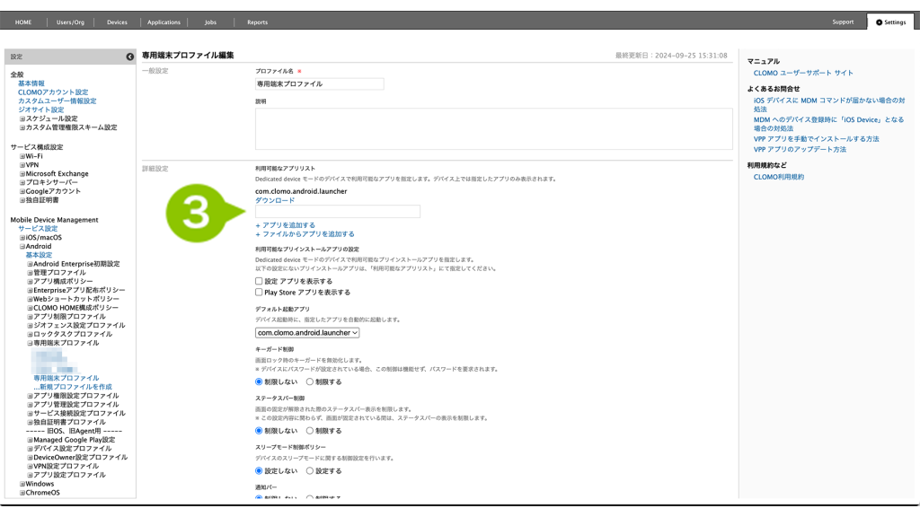
Task: Select CLOMO HOME構成ポリシー in the tree
Action: point(75,308)
